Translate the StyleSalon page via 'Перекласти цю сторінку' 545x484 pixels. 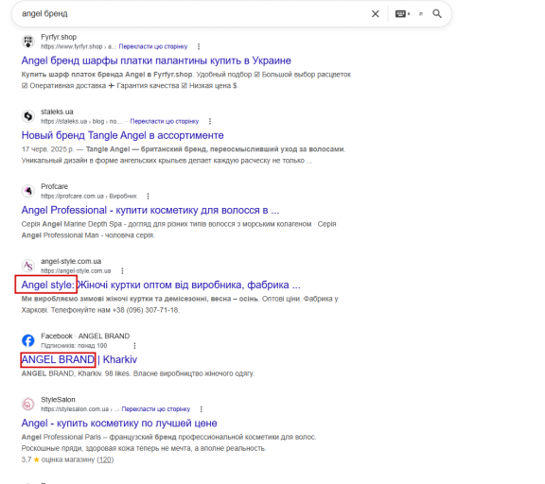click(x=156, y=409)
